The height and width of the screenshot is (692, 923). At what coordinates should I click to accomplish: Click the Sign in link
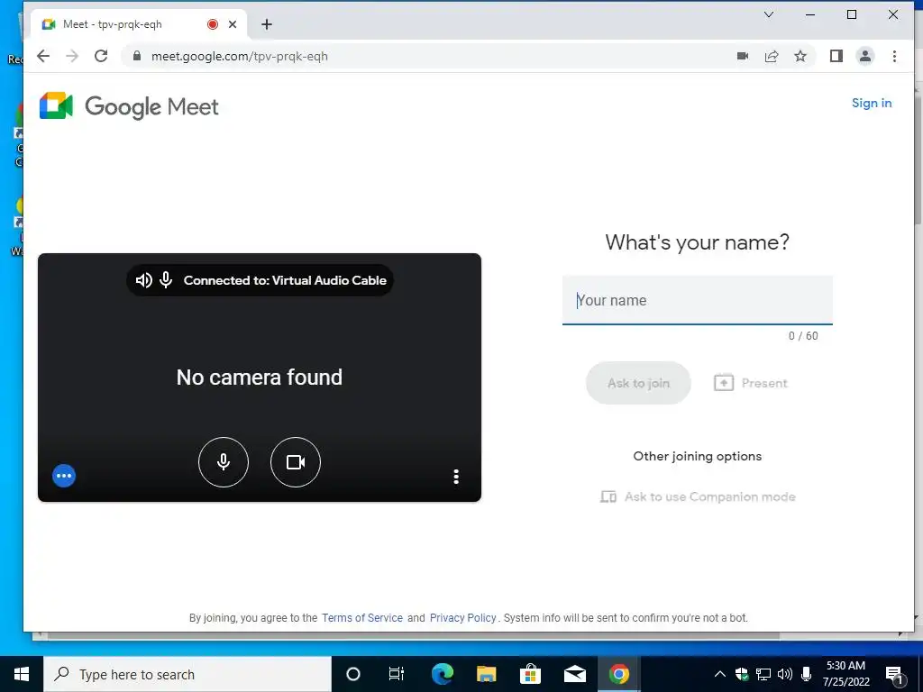[x=872, y=103]
